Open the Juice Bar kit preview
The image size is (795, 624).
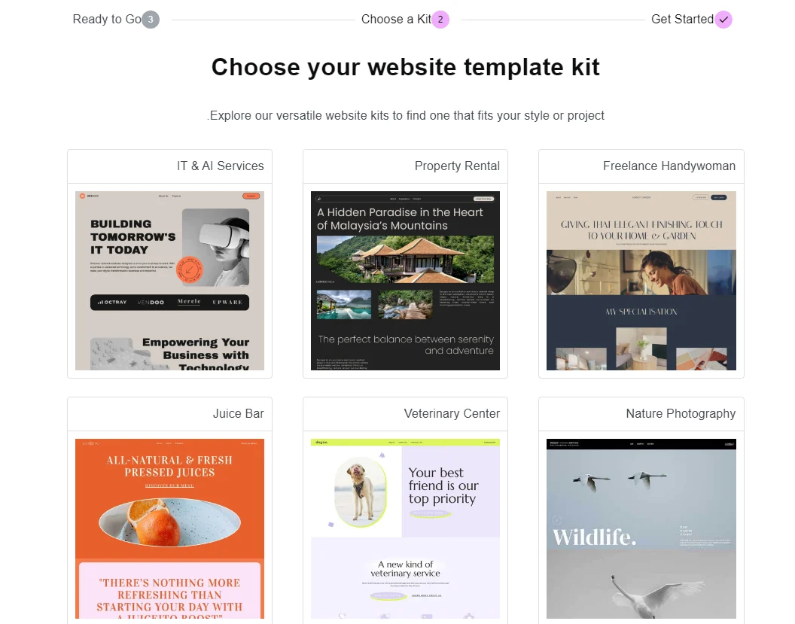pyautogui.click(x=170, y=528)
